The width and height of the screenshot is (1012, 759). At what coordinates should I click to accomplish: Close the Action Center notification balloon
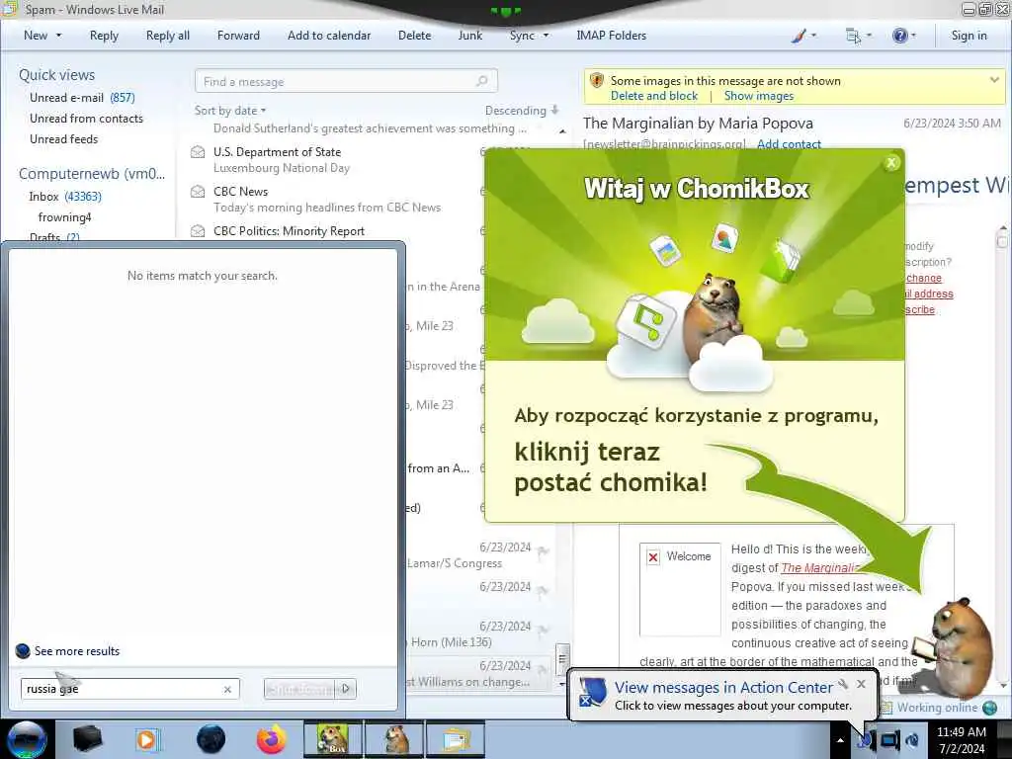[861, 684]
